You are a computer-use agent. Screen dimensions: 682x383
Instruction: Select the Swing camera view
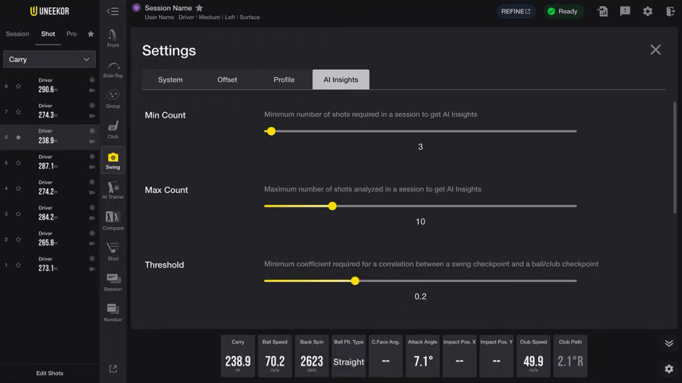pyautogui.click(x=113, y=161)
